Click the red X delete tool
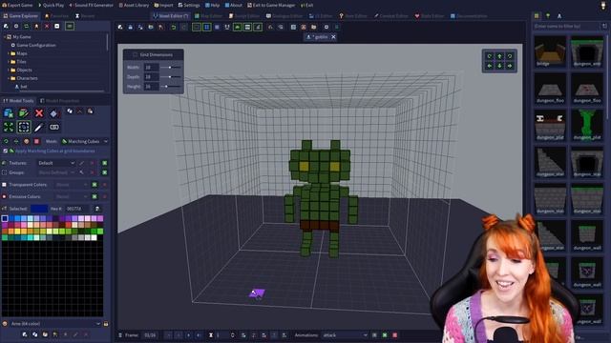Viewport: 611px width, 343px height. coord(39,113)
